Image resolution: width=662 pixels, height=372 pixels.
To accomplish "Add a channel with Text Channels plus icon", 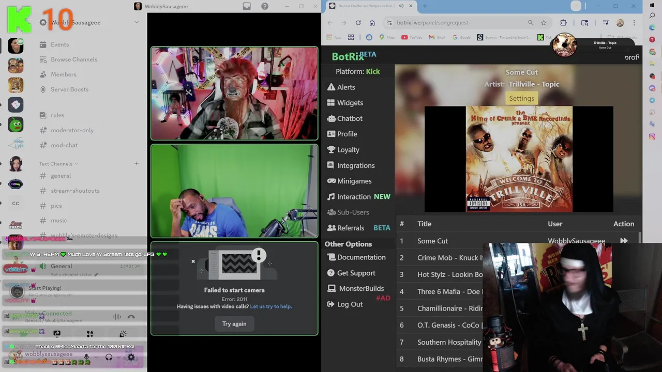I will [x=137, y=164].
